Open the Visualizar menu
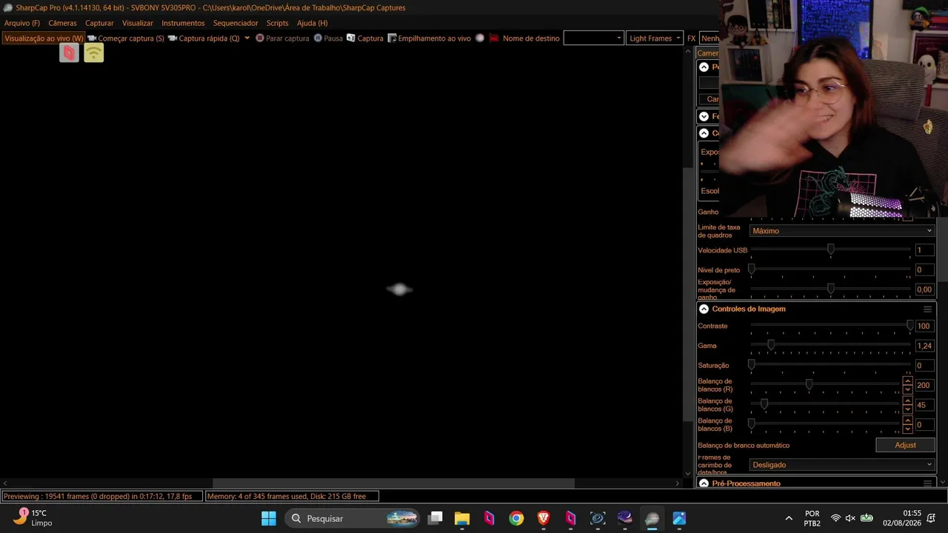The height and width of the screenshot is (533, 948). tap(138, 23)
